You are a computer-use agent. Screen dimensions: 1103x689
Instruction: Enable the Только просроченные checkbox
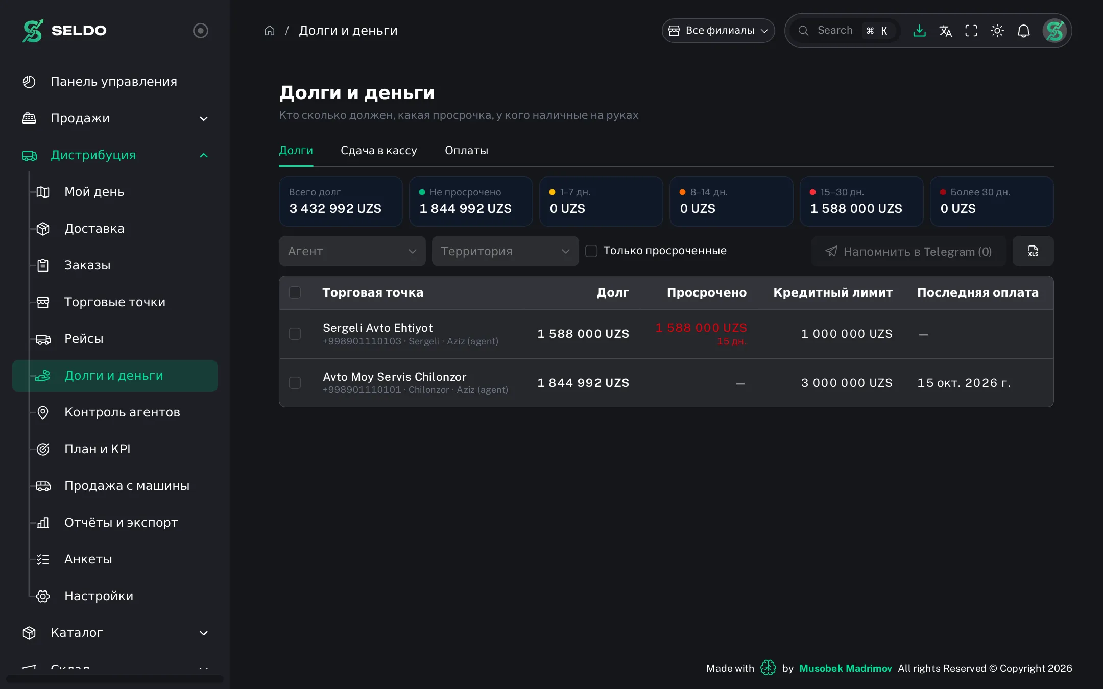pyautogui.click(x=591, y=251)
